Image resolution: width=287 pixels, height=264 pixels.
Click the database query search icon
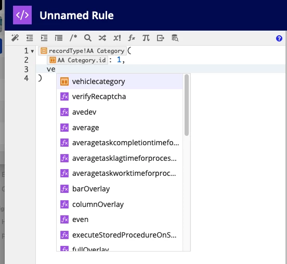175,38
